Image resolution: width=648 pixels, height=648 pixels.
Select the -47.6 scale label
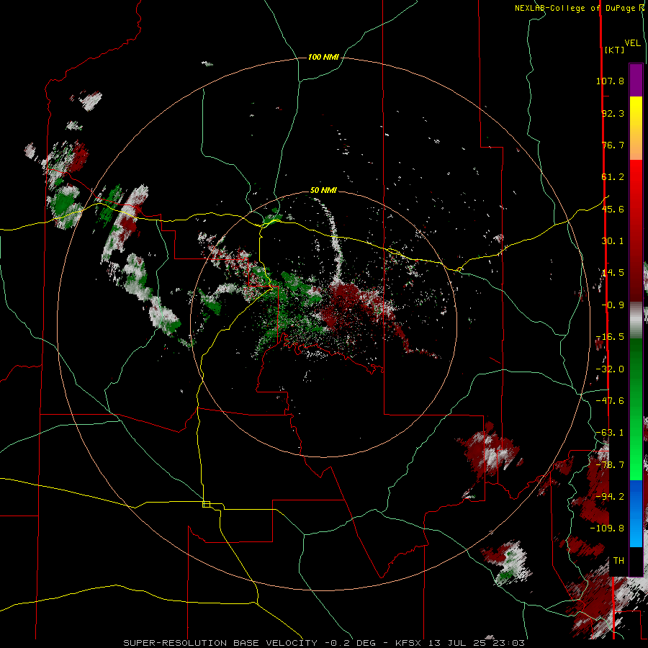610,401
